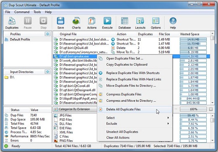Viewport: 218px width, 152px height.
Task: Click the results list scrollbar down arrow
Action: [x=213, y=103]
